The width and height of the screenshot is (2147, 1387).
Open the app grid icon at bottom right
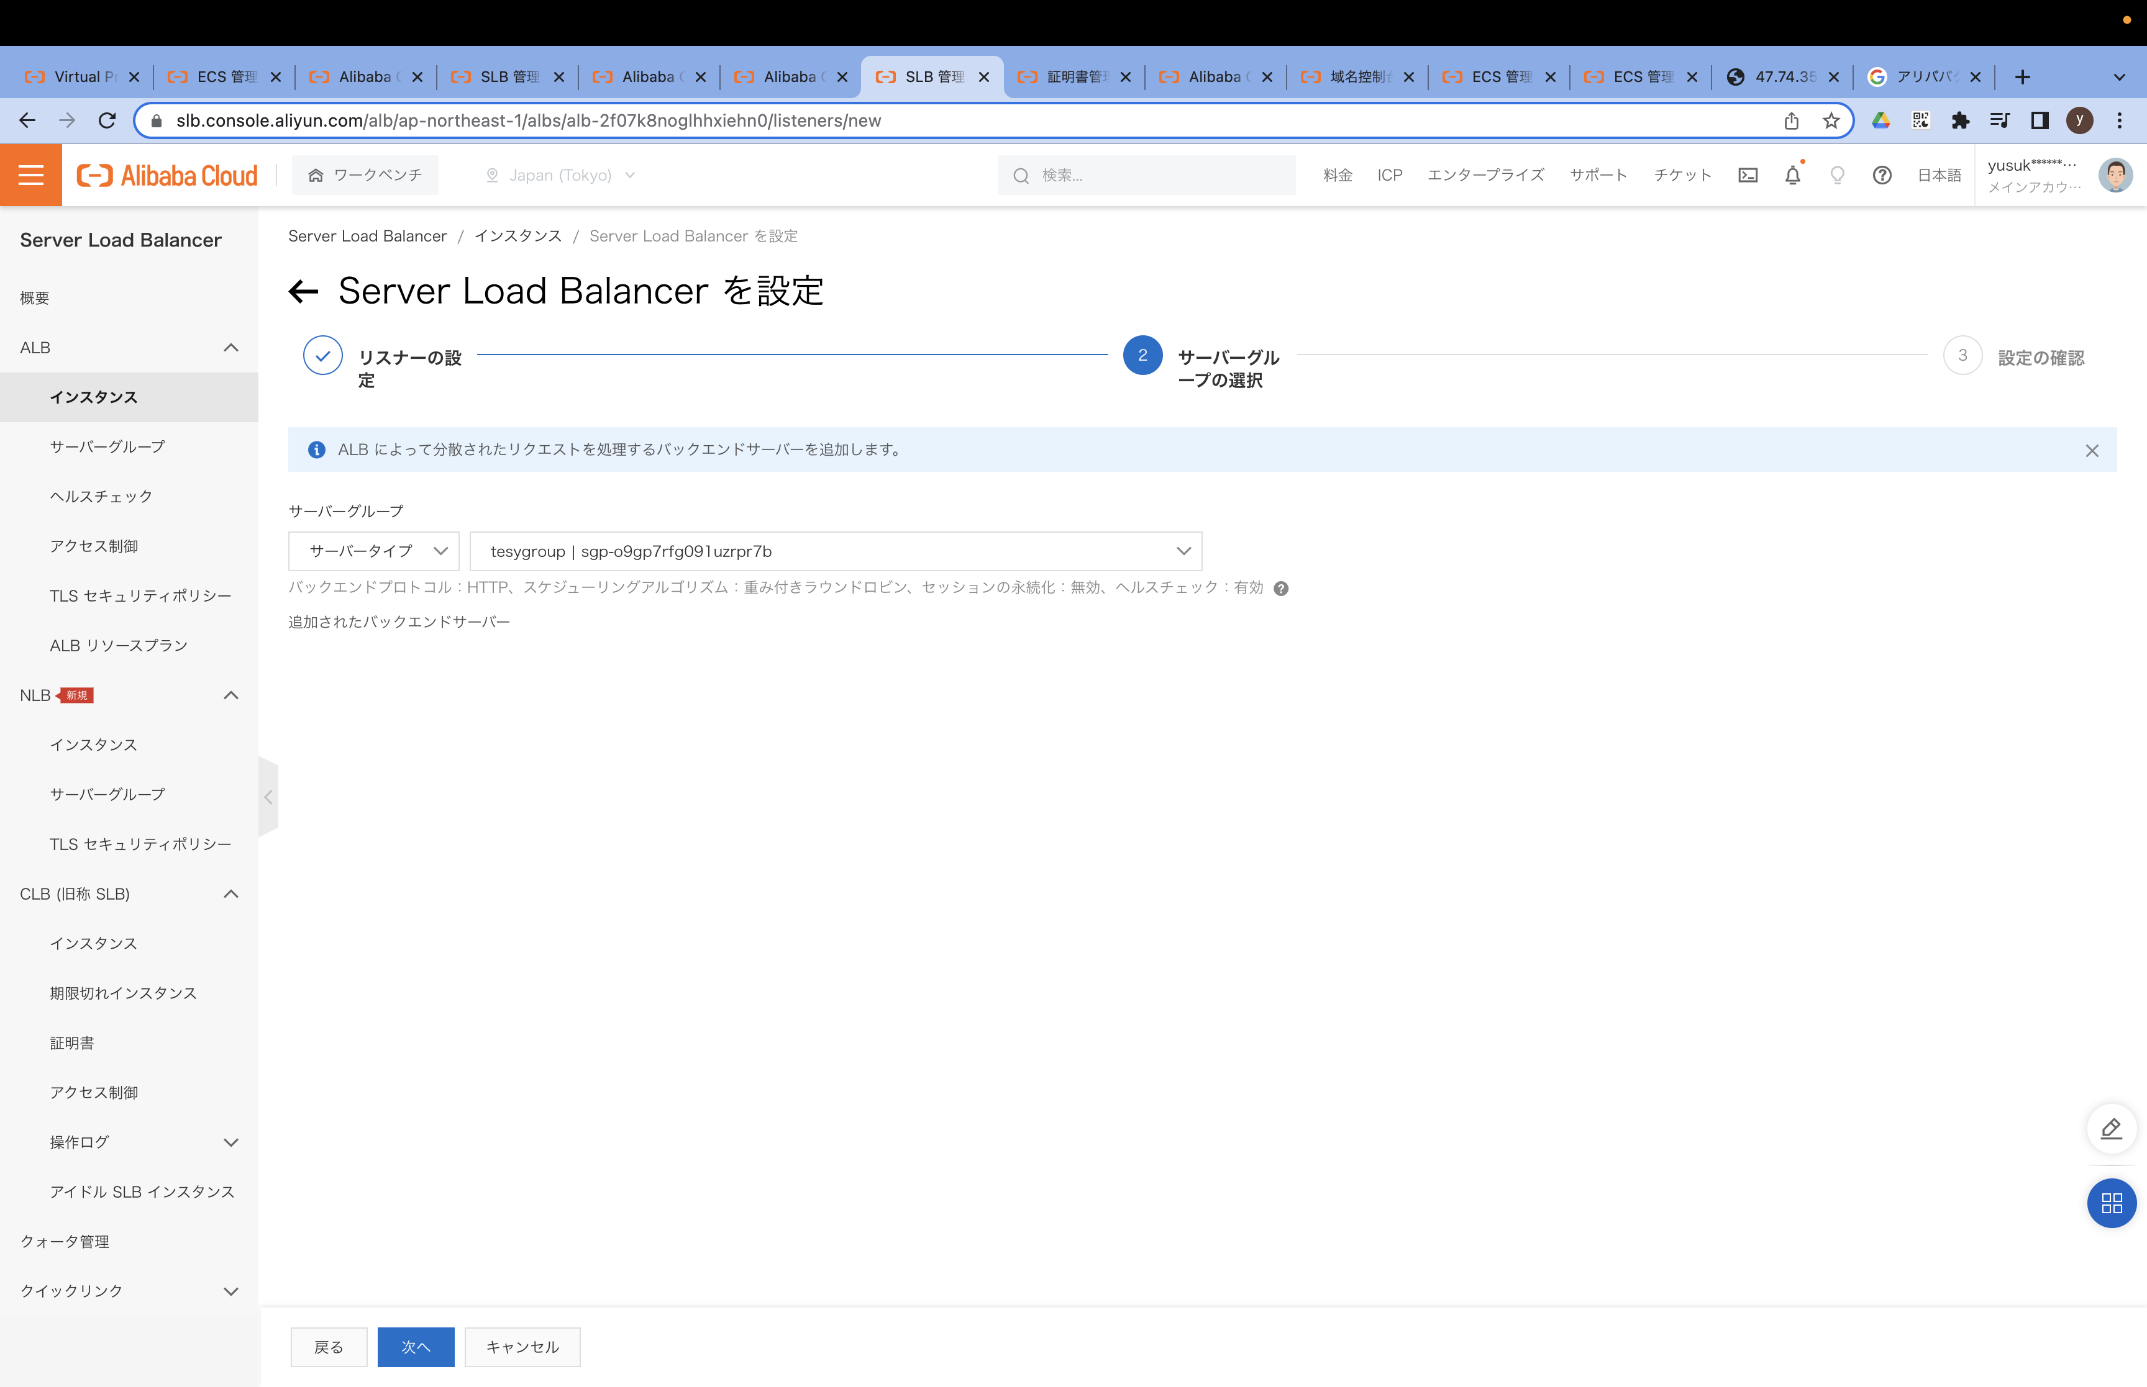point(2111,1203)
